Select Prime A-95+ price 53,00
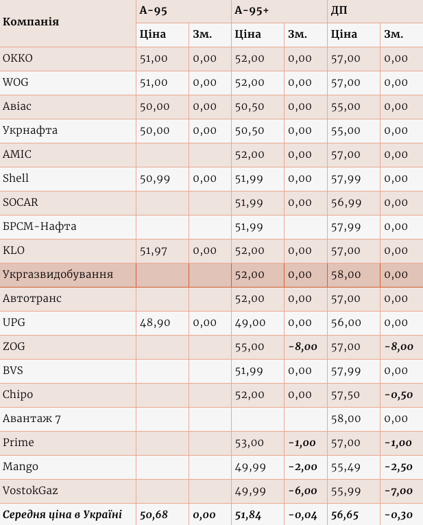The width and height of the screenshot is (423, 525). coord(258,443)
